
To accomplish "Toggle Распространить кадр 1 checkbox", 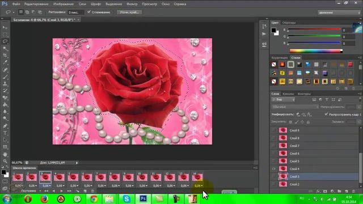I will click(x=326, y=114).
